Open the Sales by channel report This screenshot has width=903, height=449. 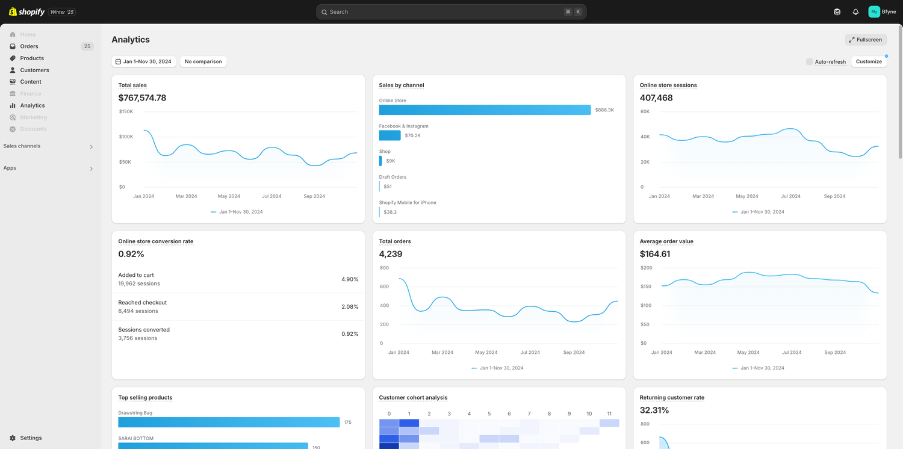(x=402, y=85)
